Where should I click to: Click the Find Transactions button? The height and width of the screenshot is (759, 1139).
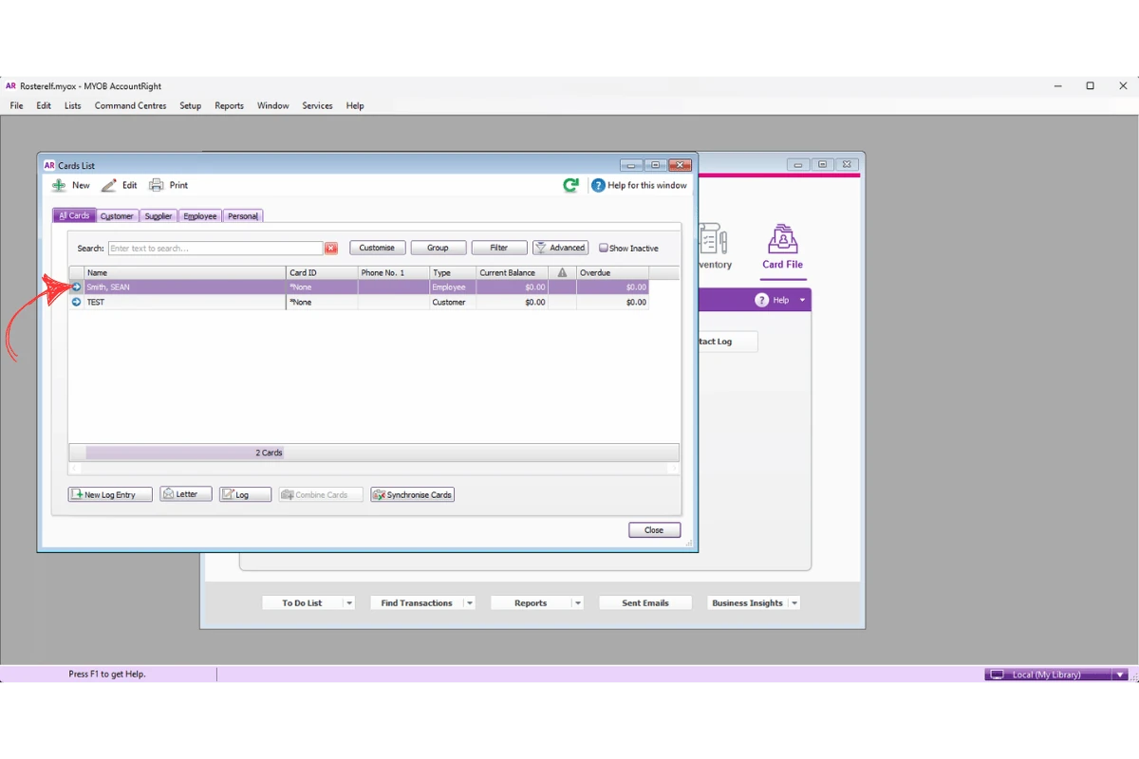coord(416,603)
